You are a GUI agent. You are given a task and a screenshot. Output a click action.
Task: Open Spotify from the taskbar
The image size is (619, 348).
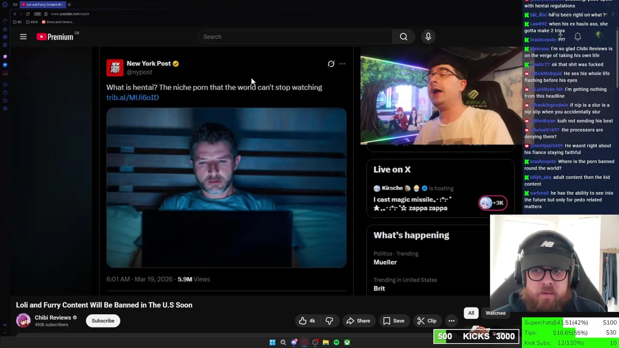[x=336, y=342]
